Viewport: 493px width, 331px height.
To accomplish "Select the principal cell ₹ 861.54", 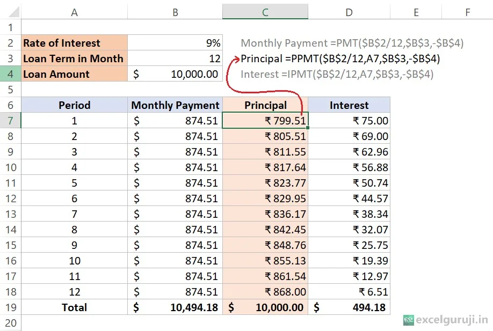I will pyautogui.click(x=265, y=276).
